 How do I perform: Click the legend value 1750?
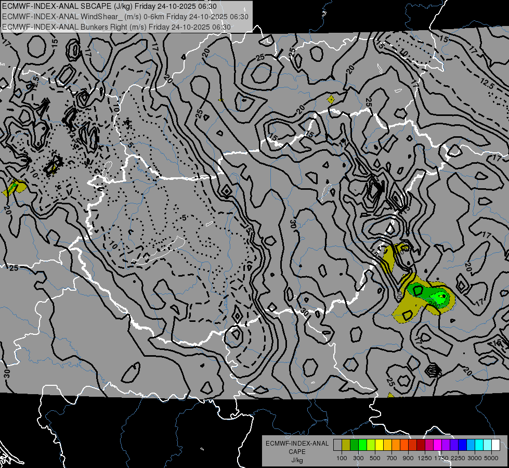tap(441, 458)
